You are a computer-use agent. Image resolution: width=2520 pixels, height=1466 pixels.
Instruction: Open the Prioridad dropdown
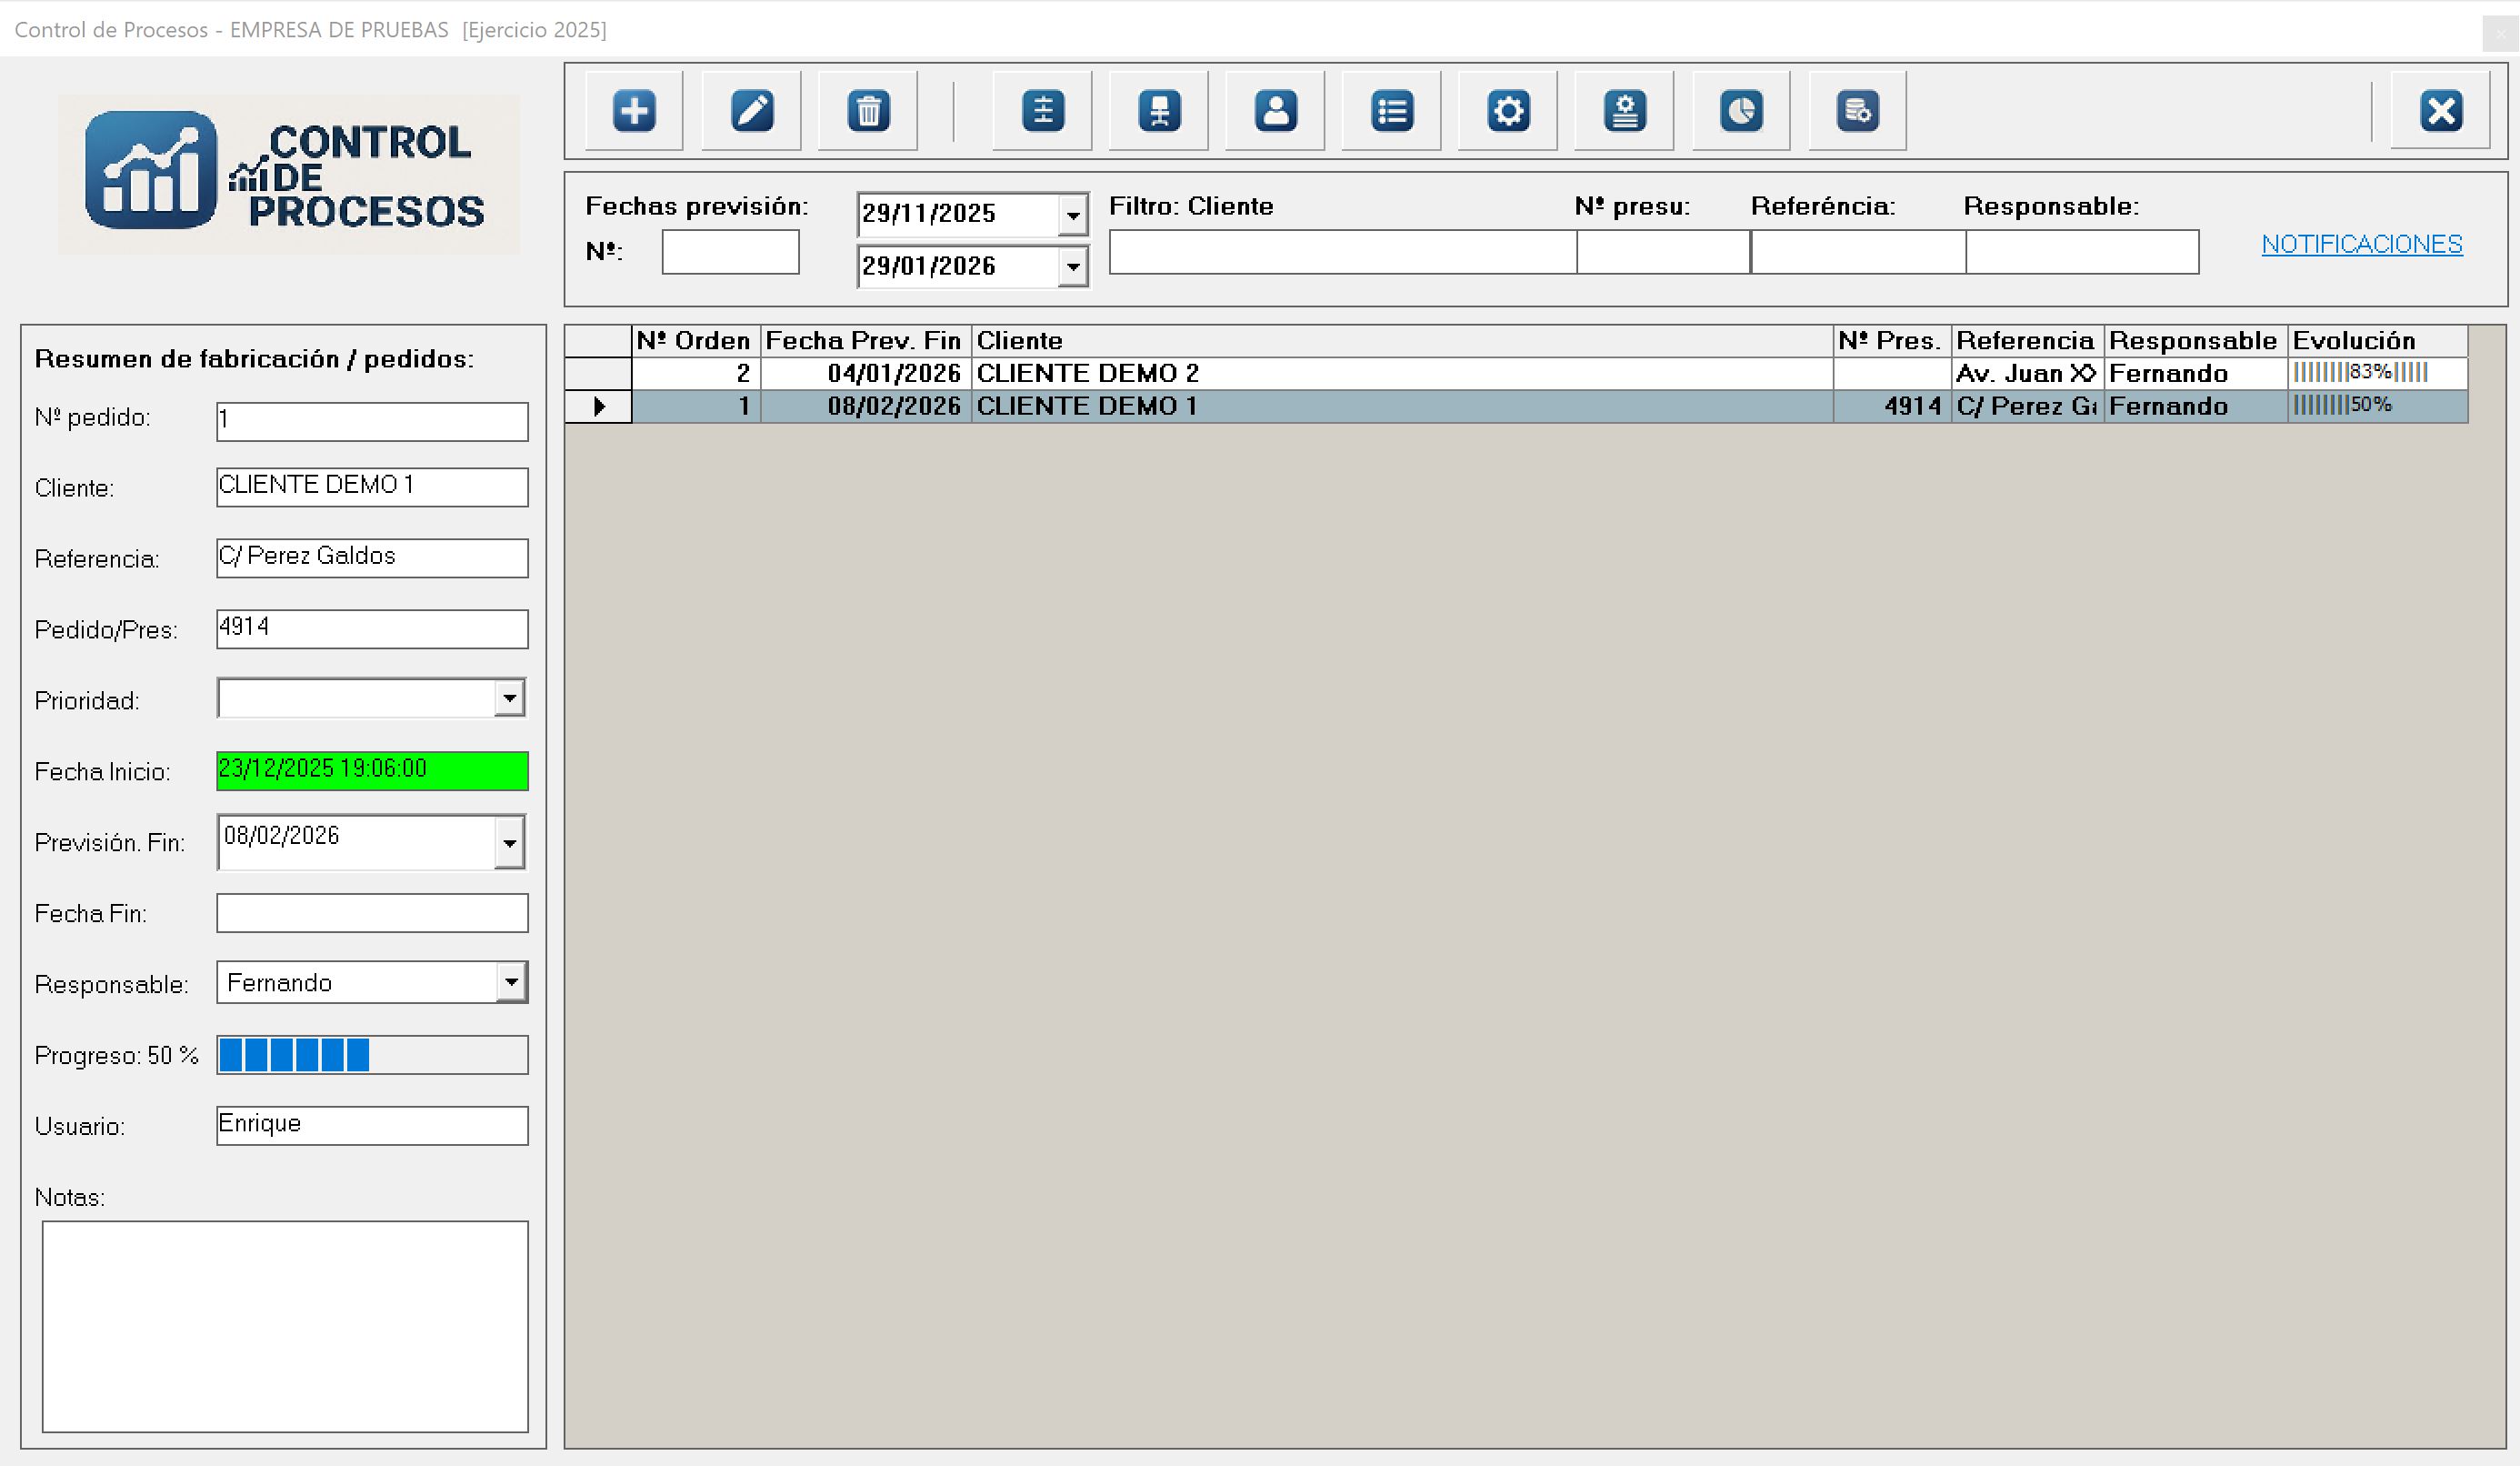tap(509, 698)
